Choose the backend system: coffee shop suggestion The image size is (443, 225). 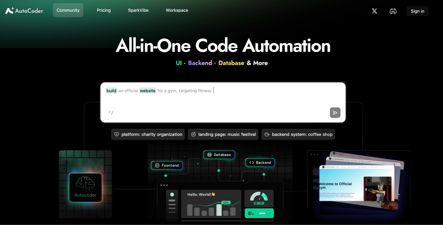point(298,134)
